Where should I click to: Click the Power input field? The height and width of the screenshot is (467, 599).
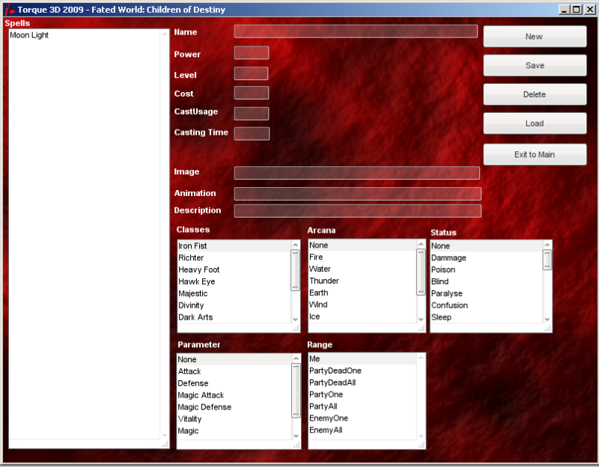[252, 53]
